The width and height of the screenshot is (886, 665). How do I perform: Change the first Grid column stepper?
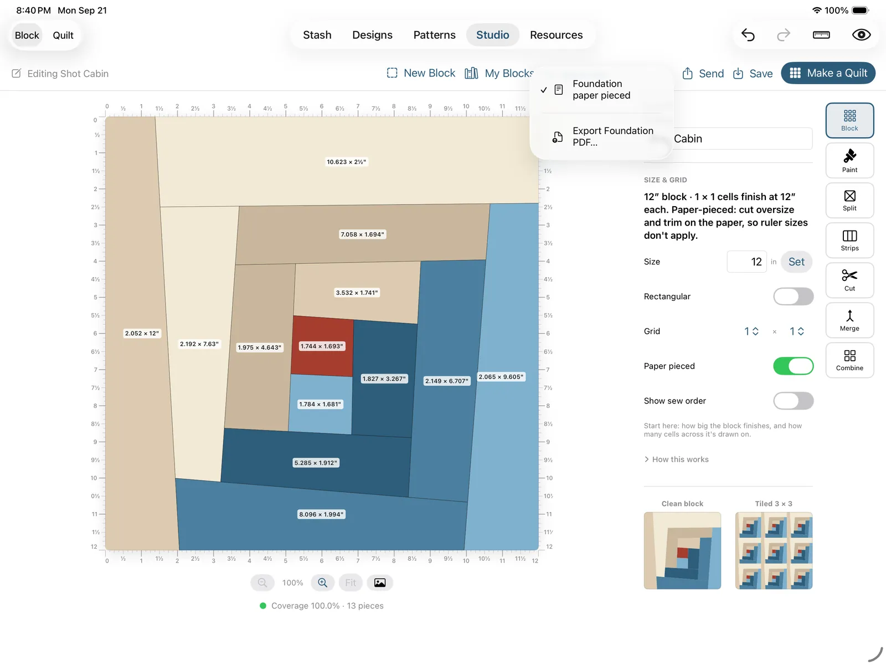click(751, 331)
